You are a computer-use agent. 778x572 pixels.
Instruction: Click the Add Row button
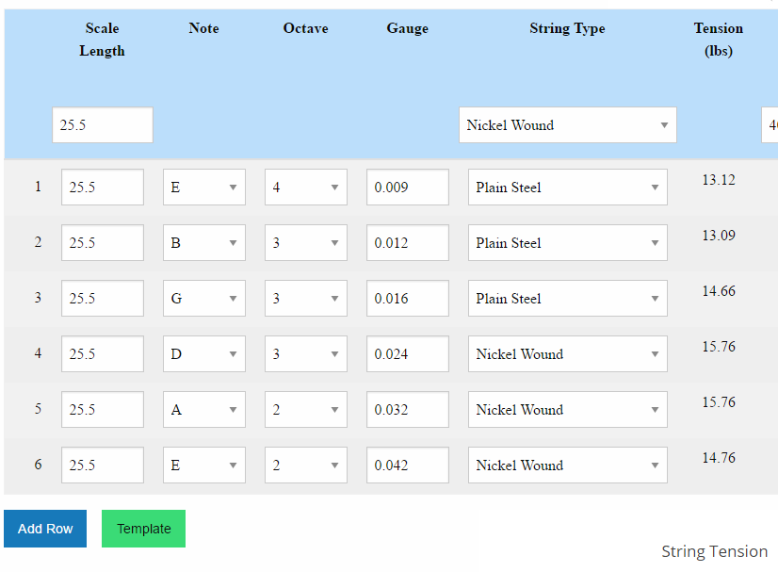(x=45, y=529)
